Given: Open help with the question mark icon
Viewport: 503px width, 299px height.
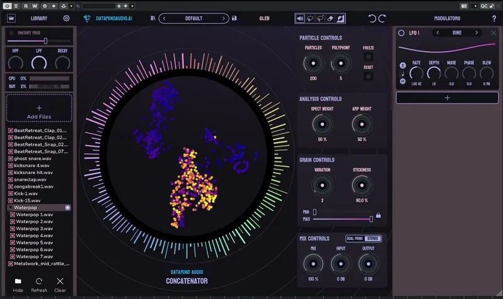Looking at the screenshot, I should (494, 19).
